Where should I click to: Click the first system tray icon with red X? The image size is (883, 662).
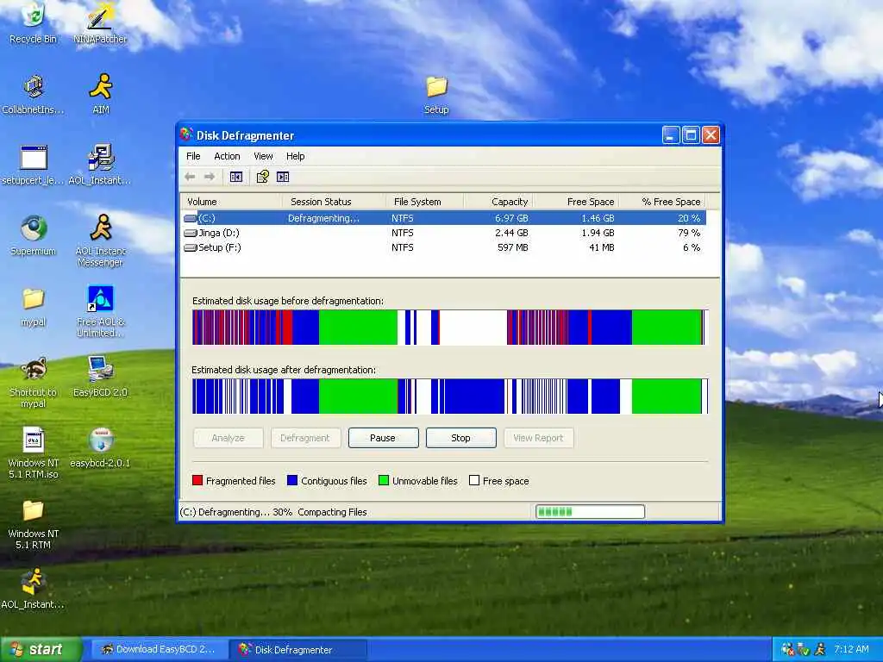click(x=788, y=649)
